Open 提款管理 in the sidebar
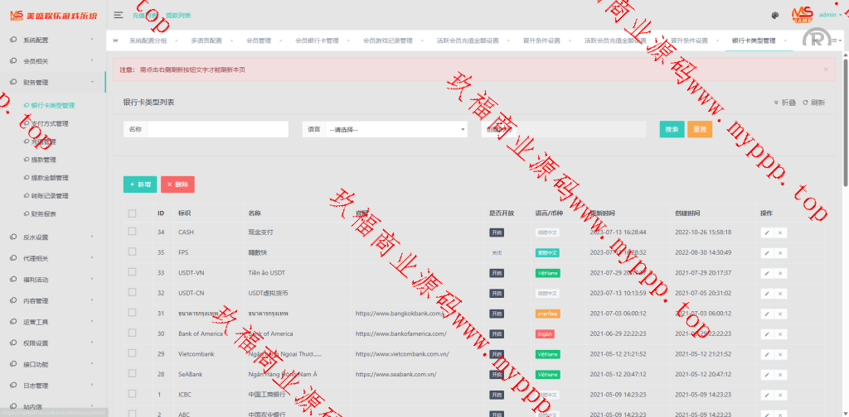Viewport: 849px width, 417px height. (x=44, y=160)
